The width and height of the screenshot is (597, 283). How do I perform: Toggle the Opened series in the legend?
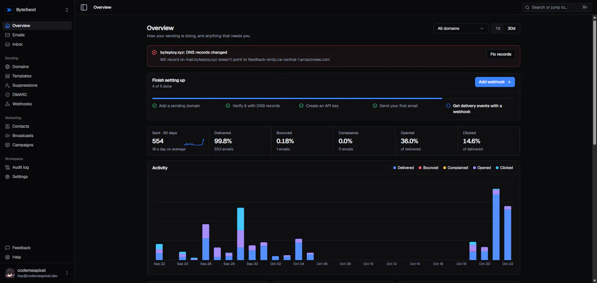point(482,168)
